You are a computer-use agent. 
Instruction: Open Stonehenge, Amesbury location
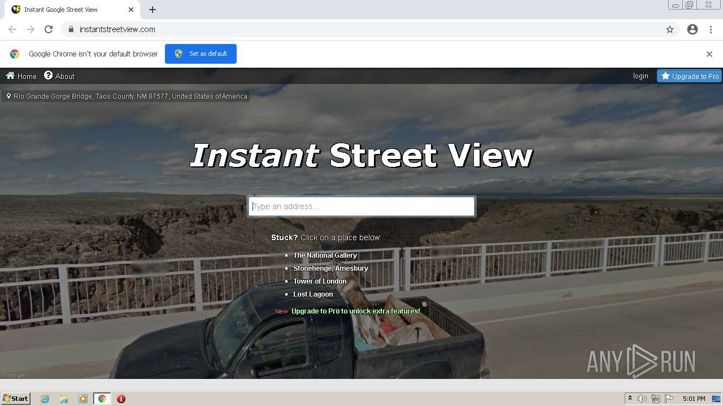(x=330, y=268)
